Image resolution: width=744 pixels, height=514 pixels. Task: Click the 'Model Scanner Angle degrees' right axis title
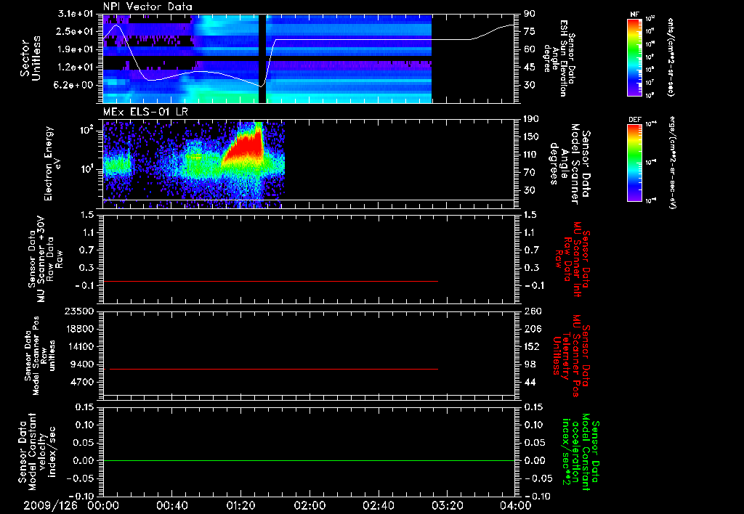point(570,164)
